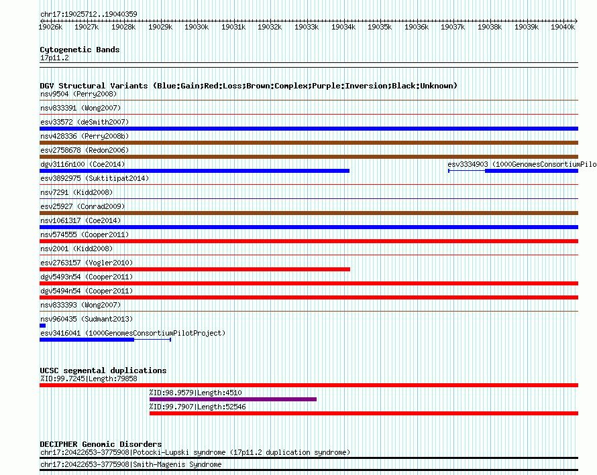
Task: Select the brown nsv428336 (Perry2008b) bar
Action: click(x=309, y=143)
